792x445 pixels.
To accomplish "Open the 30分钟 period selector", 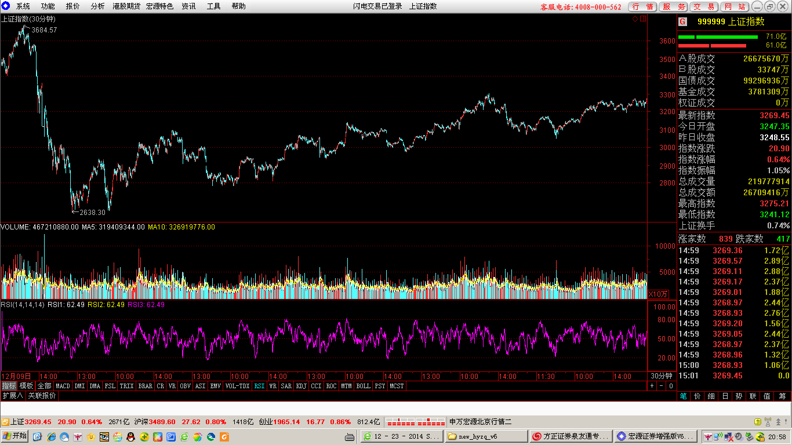I will (x=661, y=376).
